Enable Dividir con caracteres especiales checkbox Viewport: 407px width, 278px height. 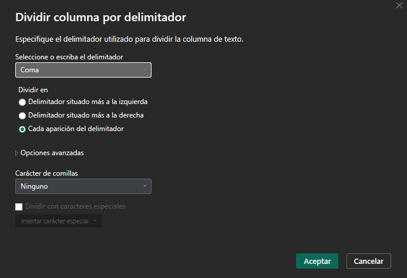click(x=19, y=207)
